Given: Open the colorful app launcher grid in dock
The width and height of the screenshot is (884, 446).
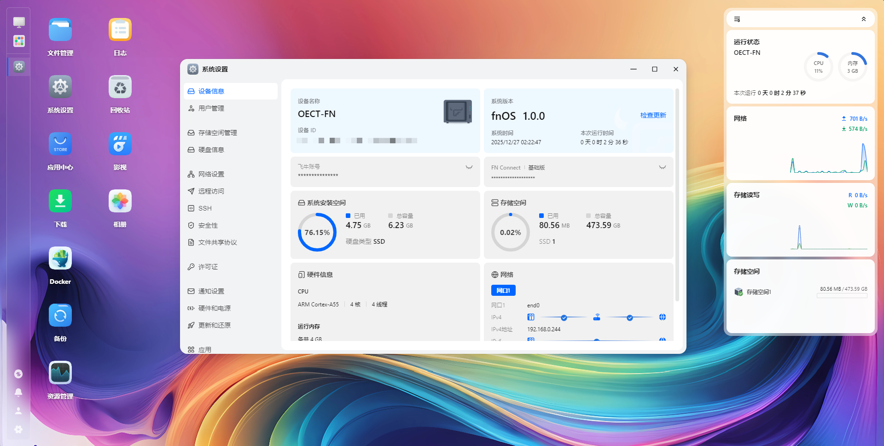Looking at the screenshot, I should coord(19,41).
